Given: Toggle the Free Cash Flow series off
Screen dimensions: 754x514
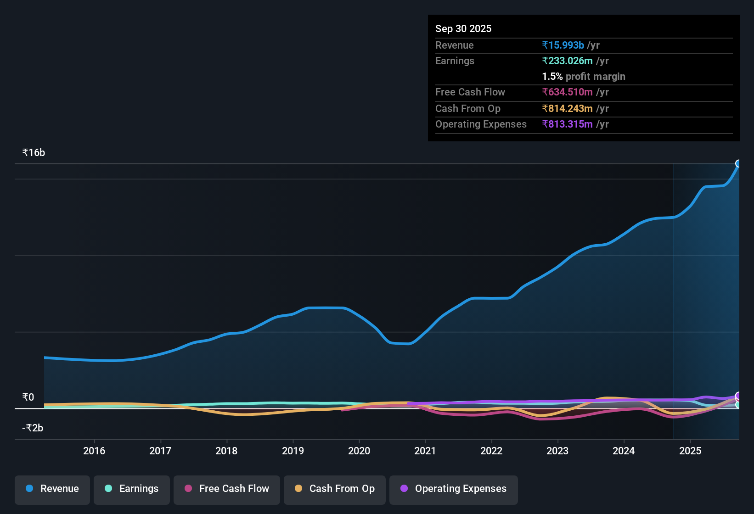Looking at the screenshot, I should pos(226,489).
